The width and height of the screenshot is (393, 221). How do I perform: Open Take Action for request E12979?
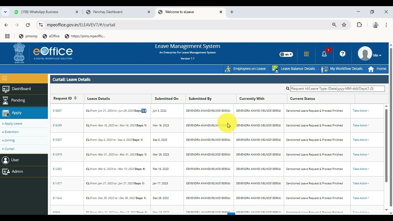click(361, 154)
